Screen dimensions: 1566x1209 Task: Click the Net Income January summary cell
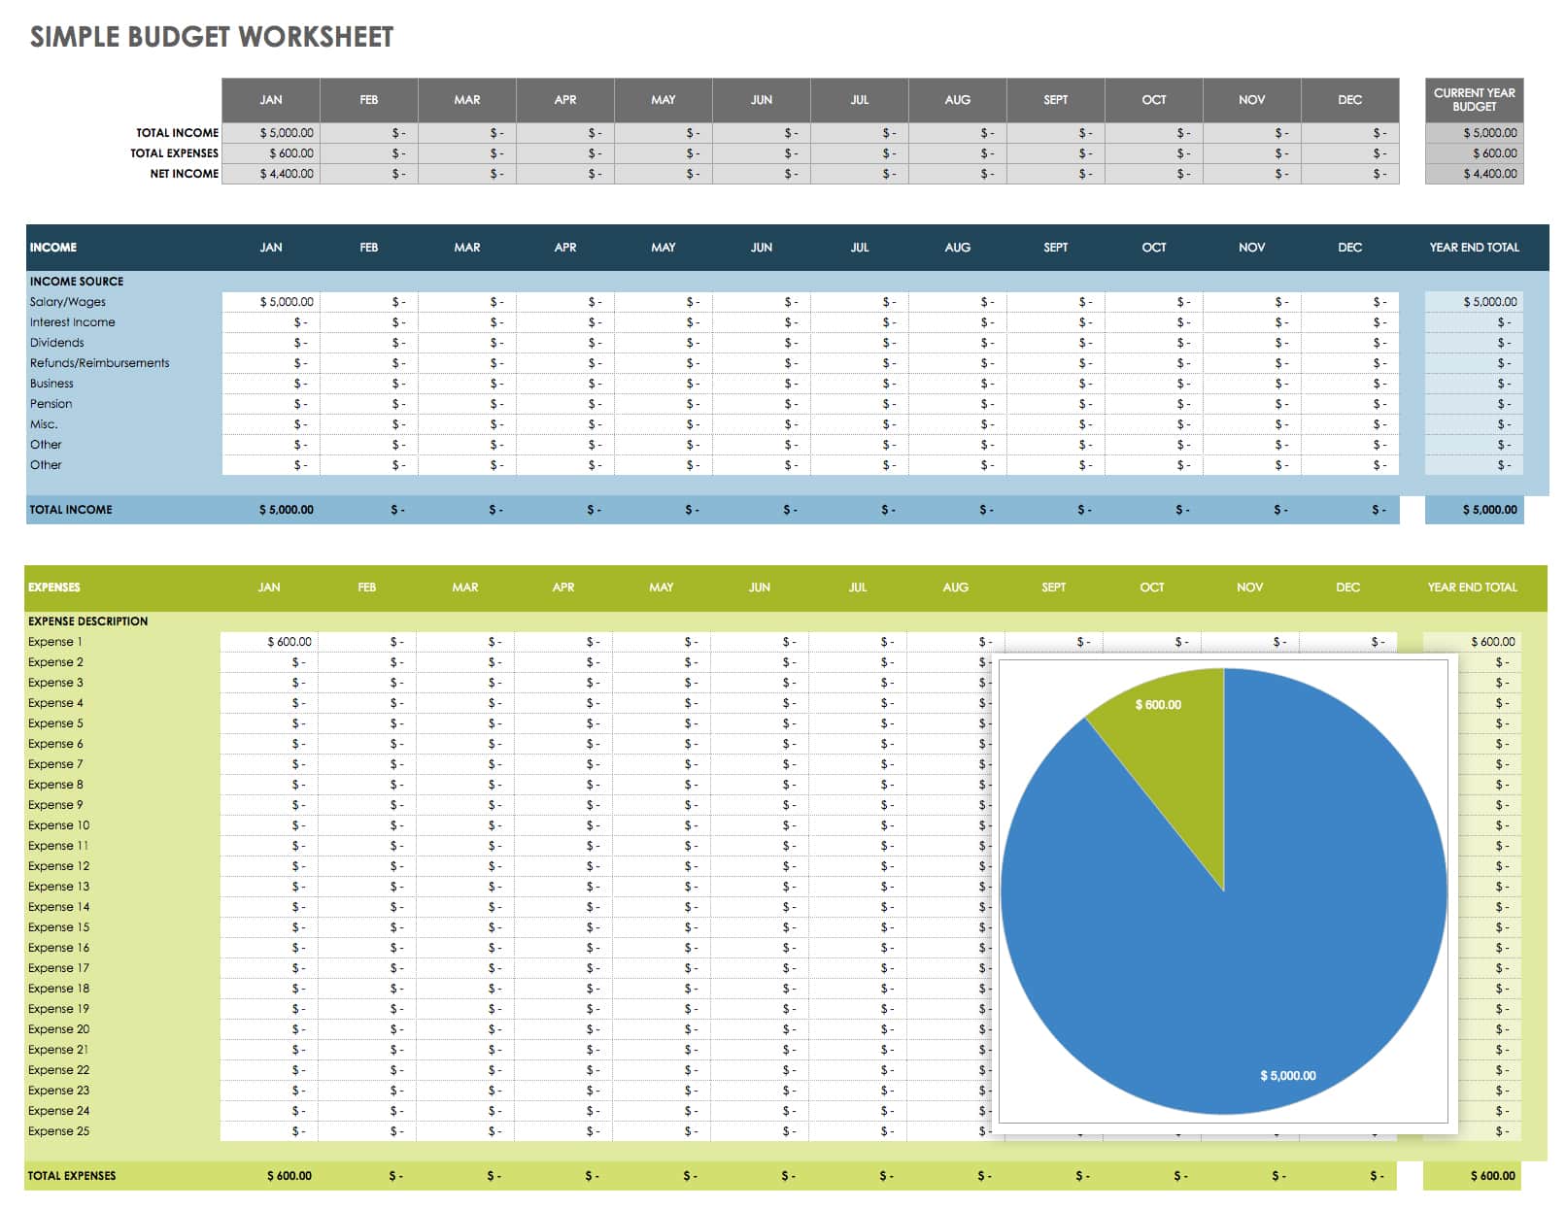click(271, 174)
